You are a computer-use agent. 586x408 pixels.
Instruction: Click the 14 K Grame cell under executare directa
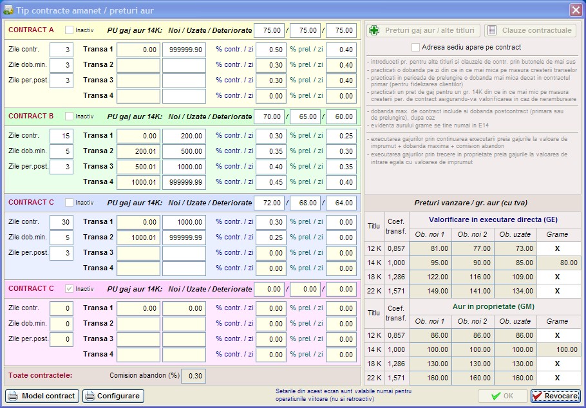(x=558, y=263)
